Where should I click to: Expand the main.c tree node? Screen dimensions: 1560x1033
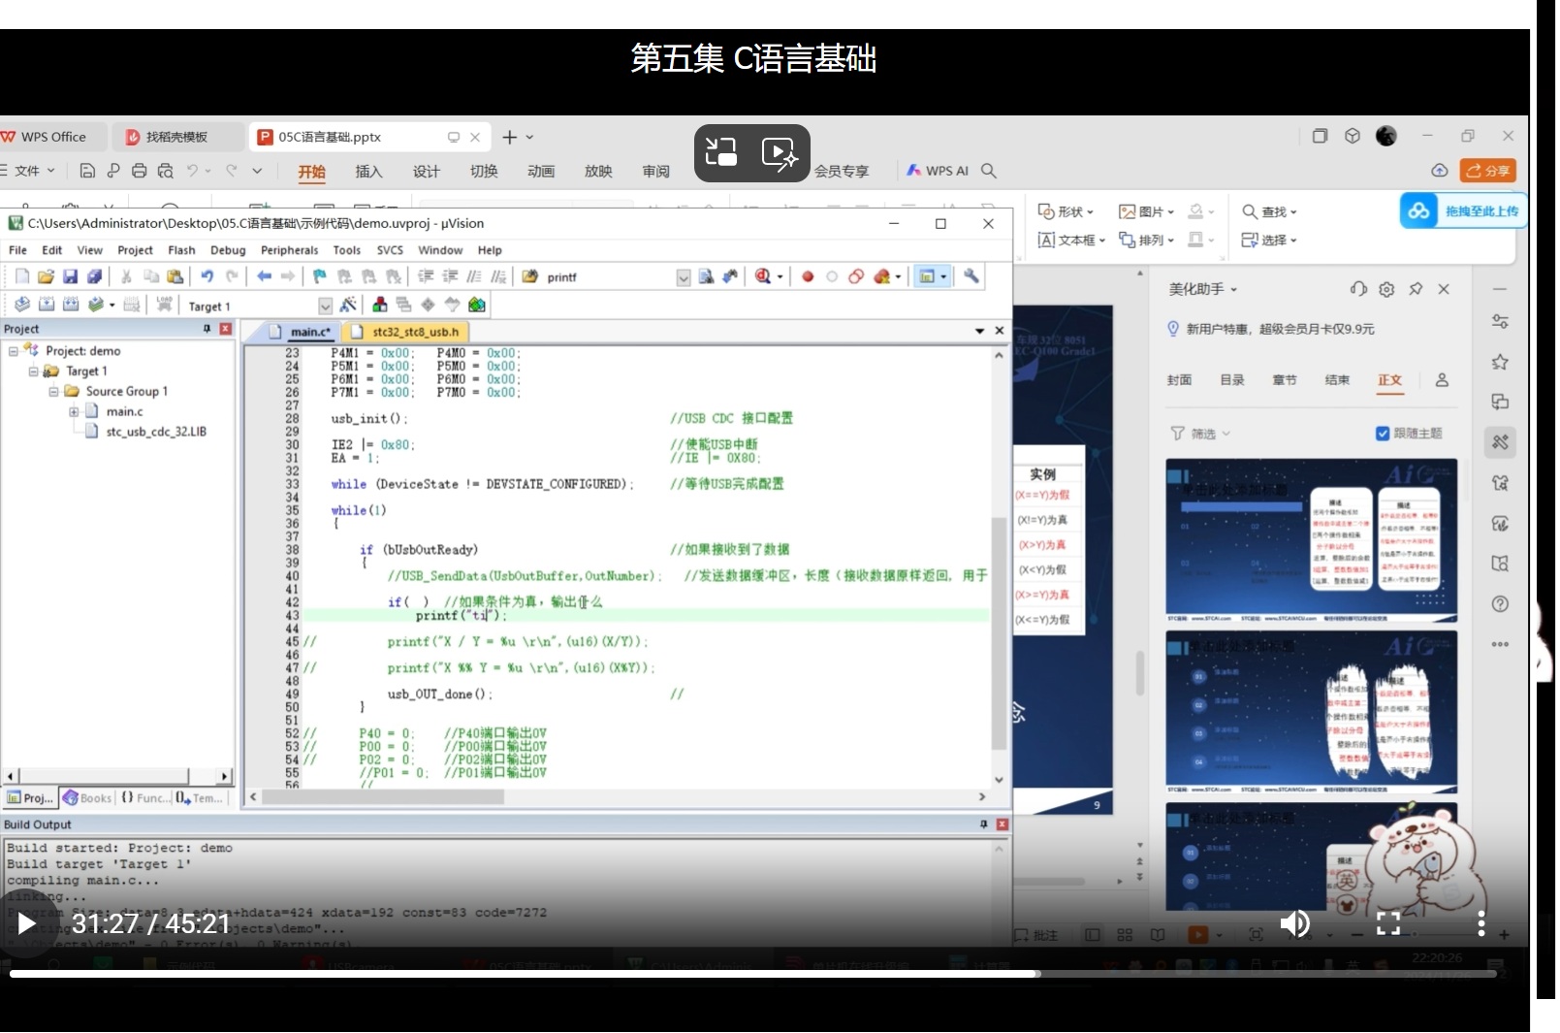[x=74, y=412]
